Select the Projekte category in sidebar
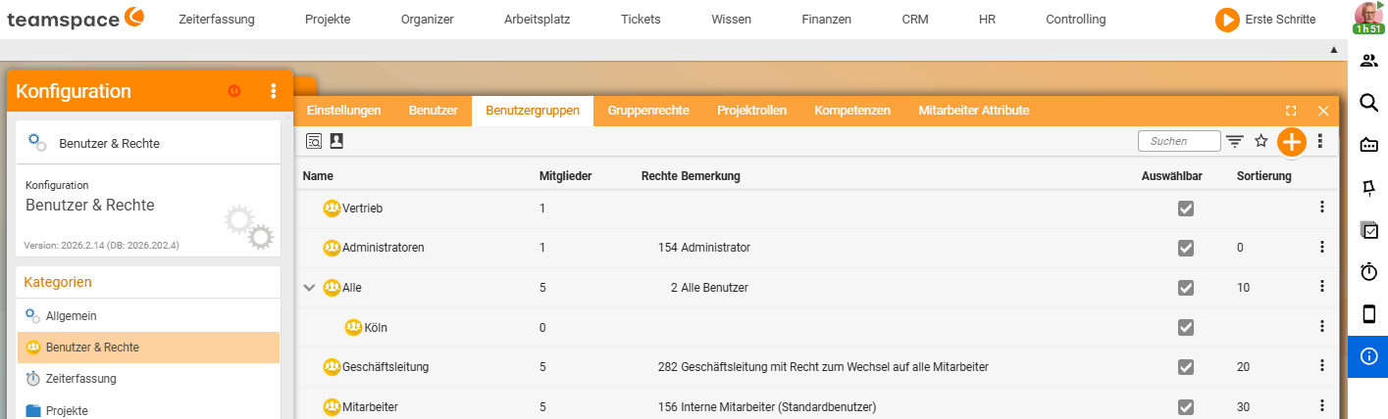The width and height of the screenshot is (1388, 419). click(148, 410)
